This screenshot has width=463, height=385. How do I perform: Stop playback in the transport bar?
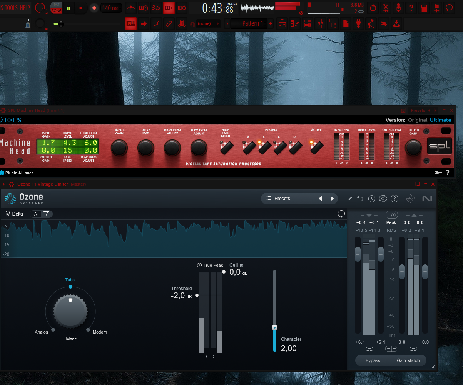[x=81, y=8]
